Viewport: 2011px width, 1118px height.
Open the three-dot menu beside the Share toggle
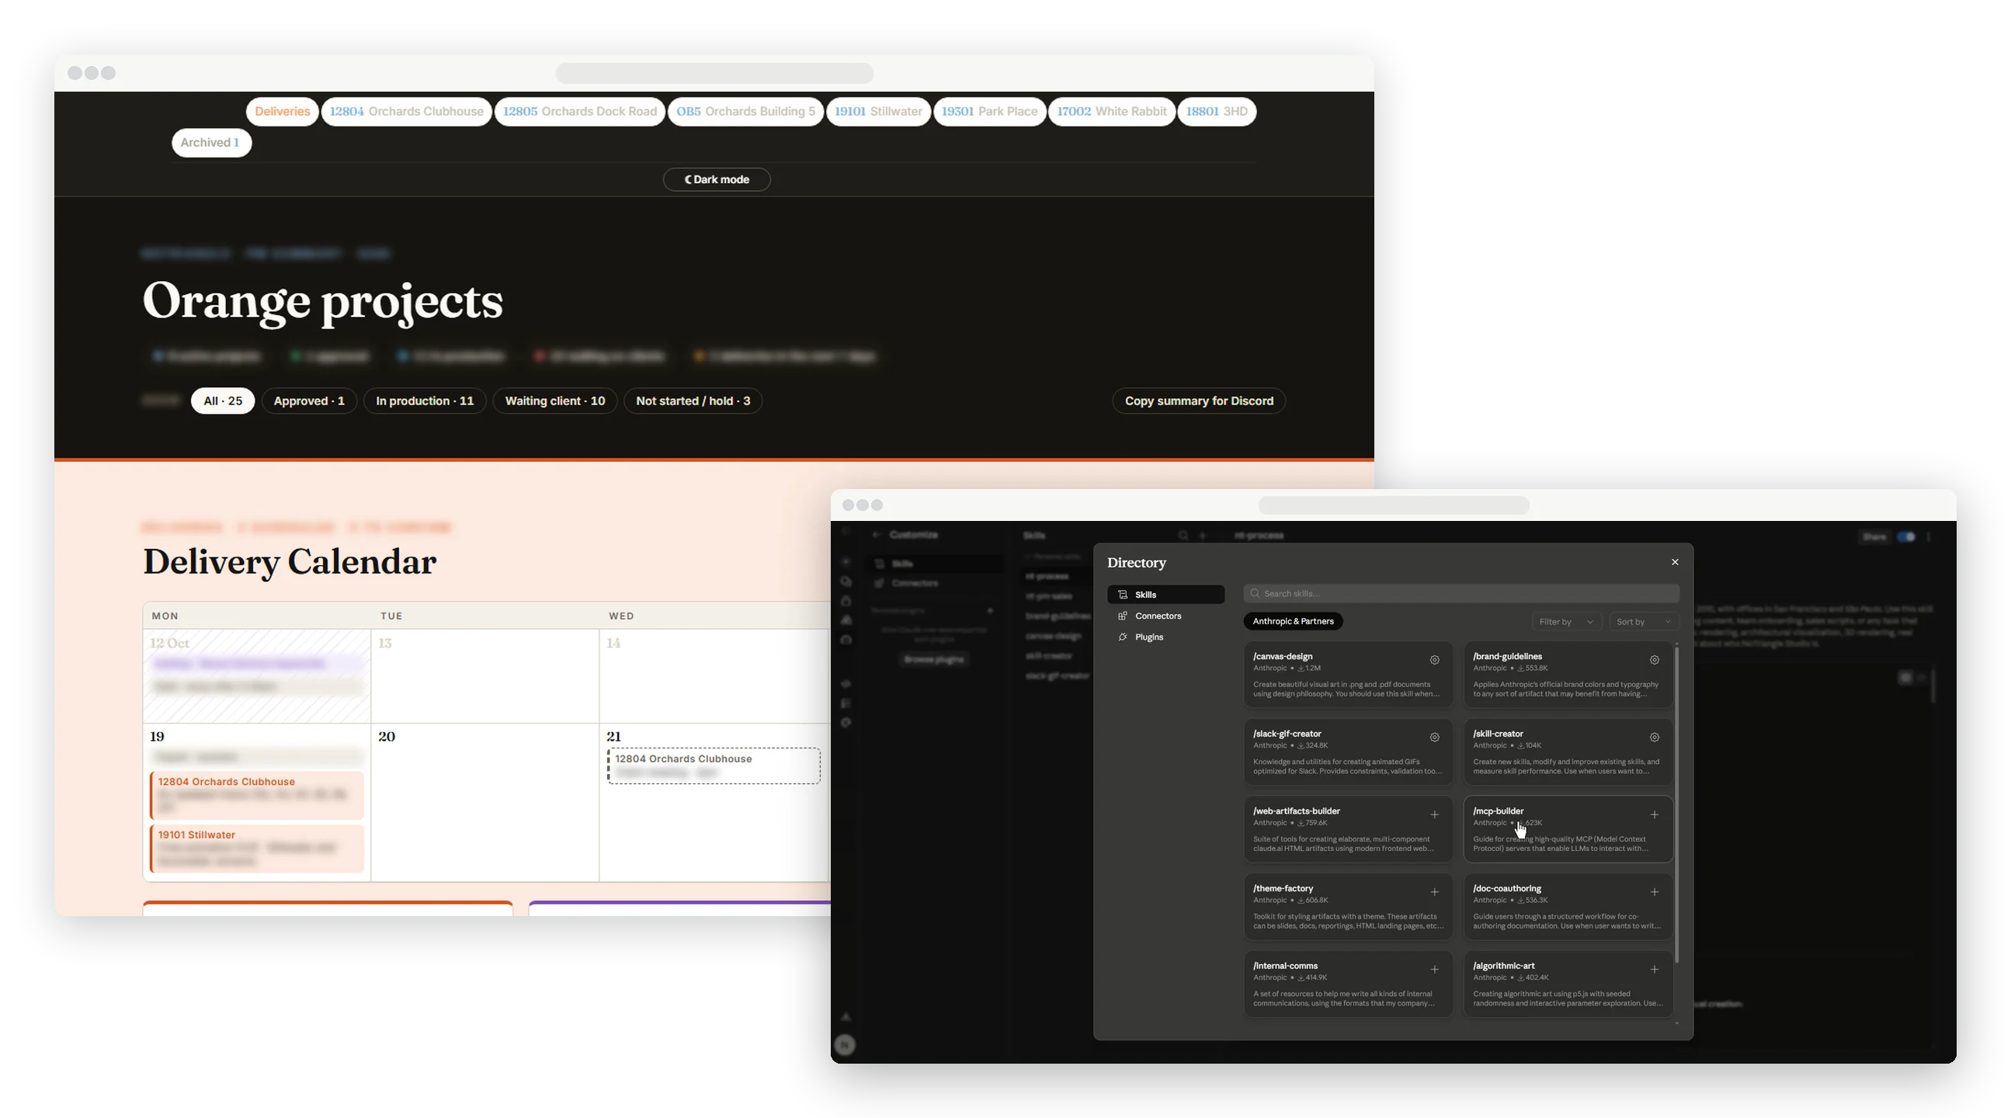coord(1929,537)
